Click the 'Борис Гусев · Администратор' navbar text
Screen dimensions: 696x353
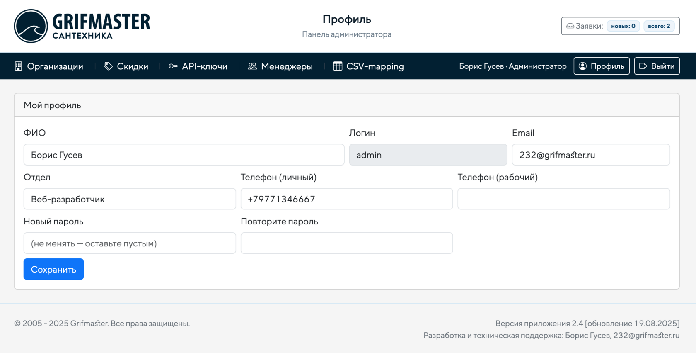click(513, 66)
